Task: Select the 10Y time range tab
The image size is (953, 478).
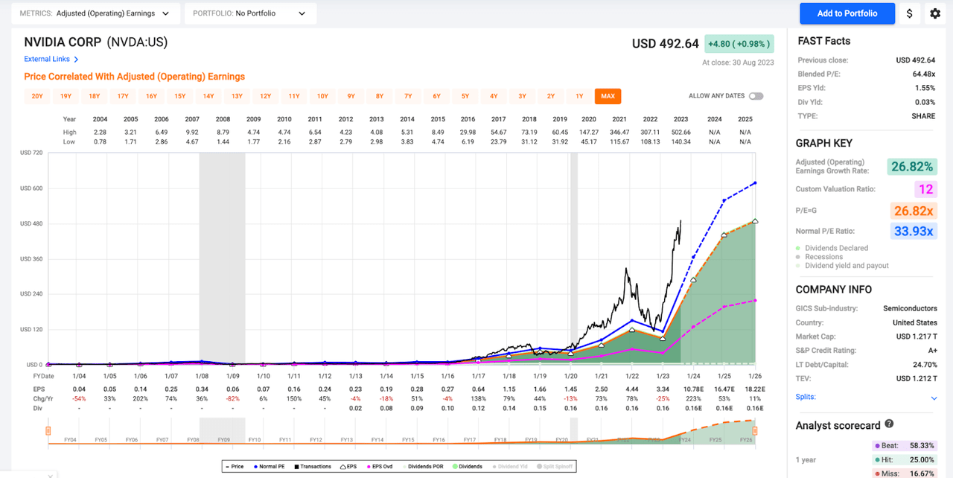Action: click(x=322, y=96)
